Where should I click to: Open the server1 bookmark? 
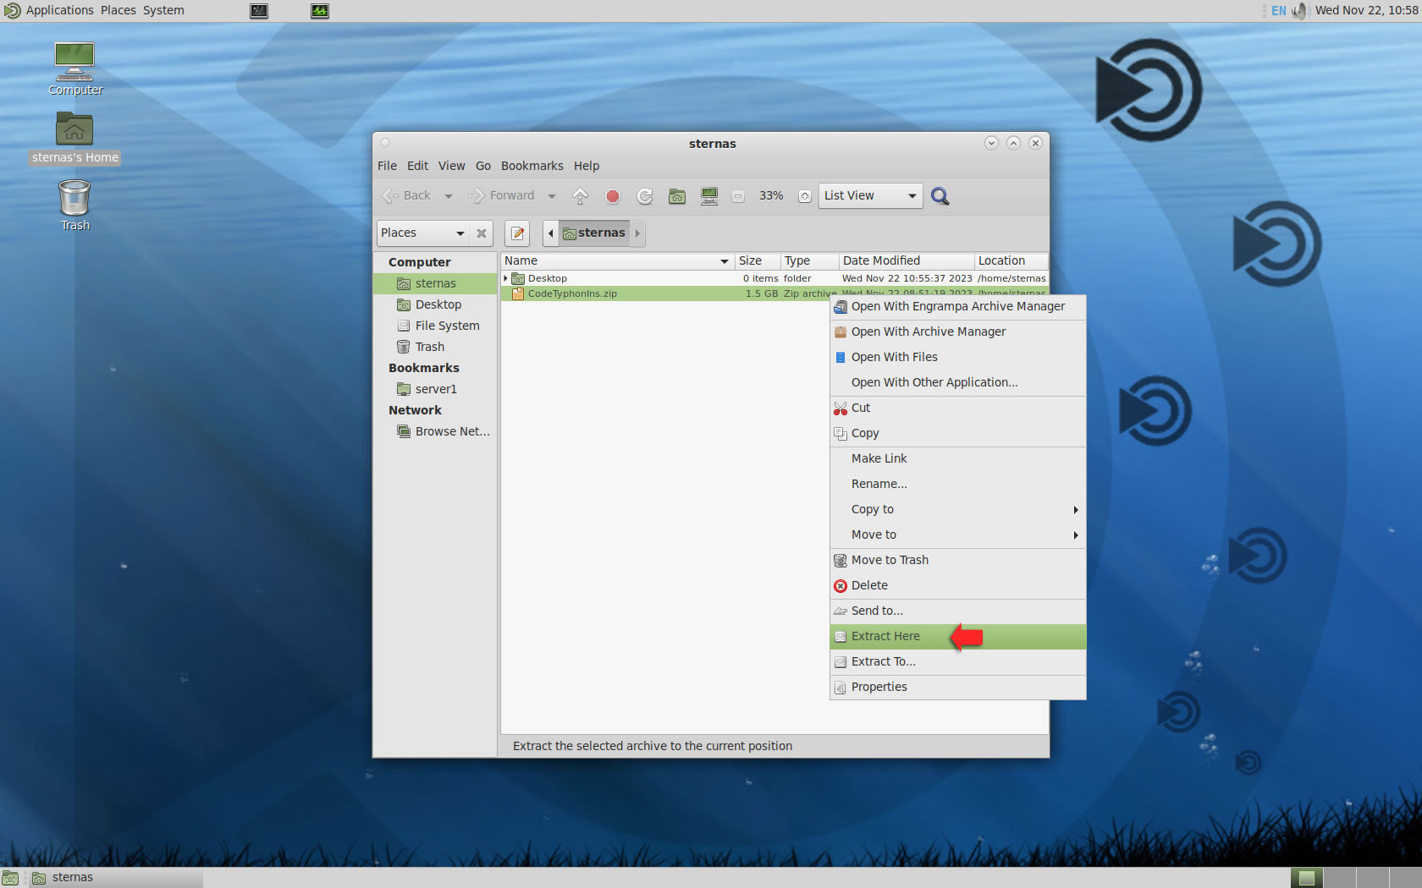click(x=435, y=389)
